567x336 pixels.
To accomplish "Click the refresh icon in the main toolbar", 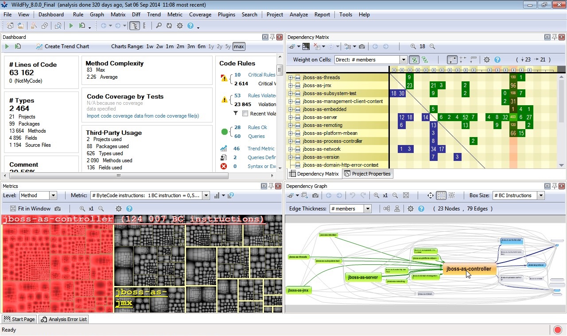I will pos(169,26).
